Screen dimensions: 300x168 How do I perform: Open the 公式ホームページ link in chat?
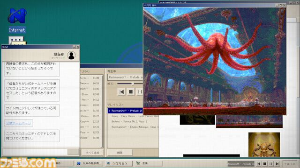(19, 123)
